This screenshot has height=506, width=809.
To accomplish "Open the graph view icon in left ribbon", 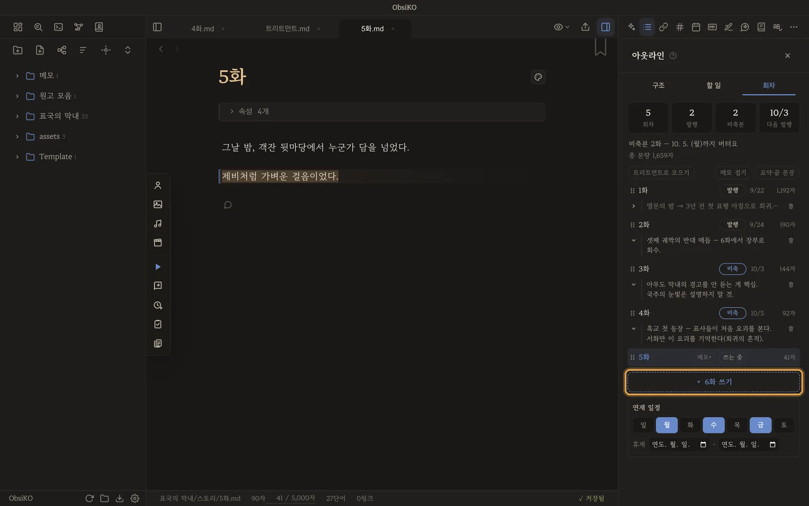I will pos(78,27).
